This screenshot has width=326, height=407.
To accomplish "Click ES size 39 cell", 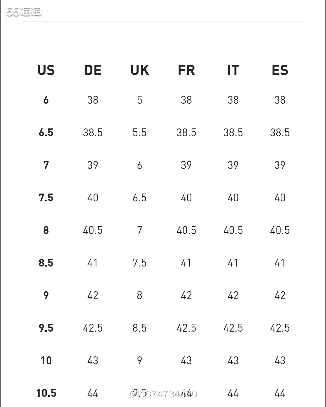I will [x=280, y=165].
